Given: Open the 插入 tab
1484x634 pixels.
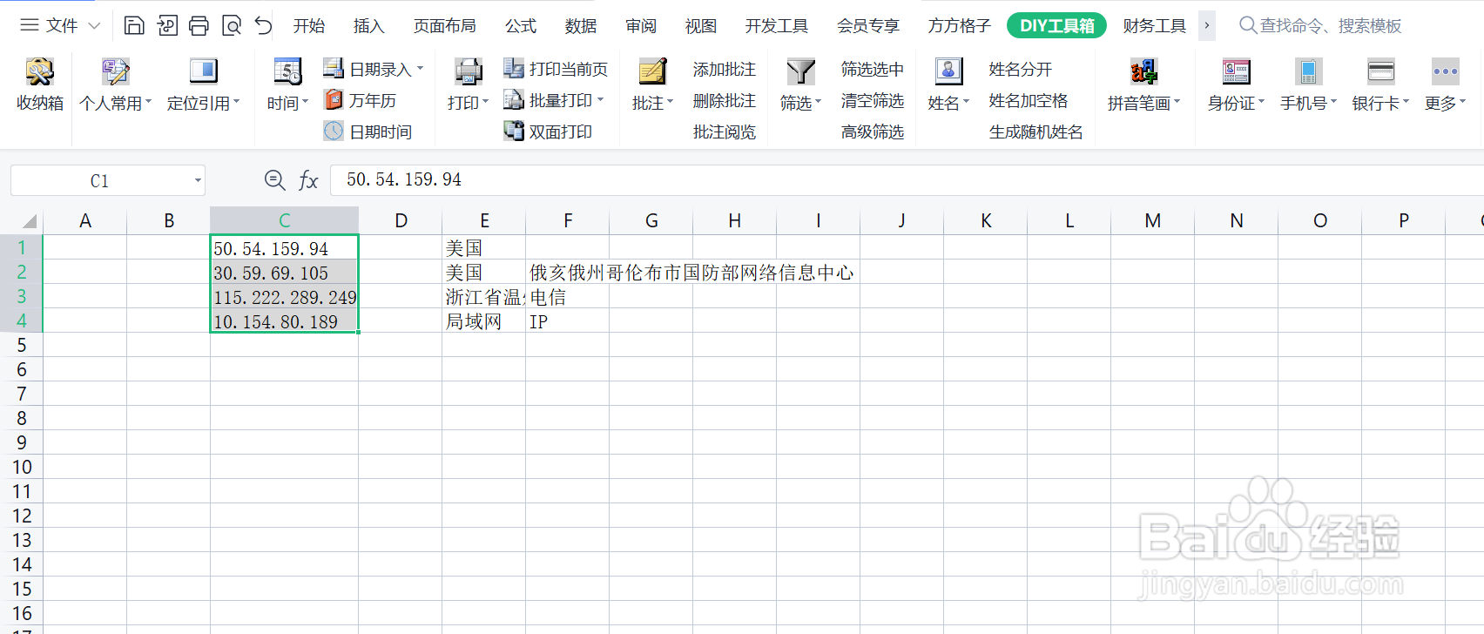Looking at the screenshot, I should tap(369, 25).
